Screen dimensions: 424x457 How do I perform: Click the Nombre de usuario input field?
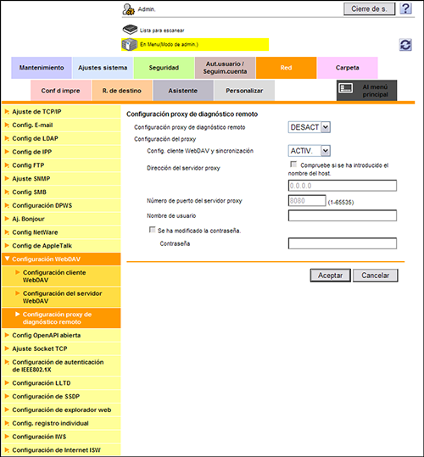tap(343, 215)
